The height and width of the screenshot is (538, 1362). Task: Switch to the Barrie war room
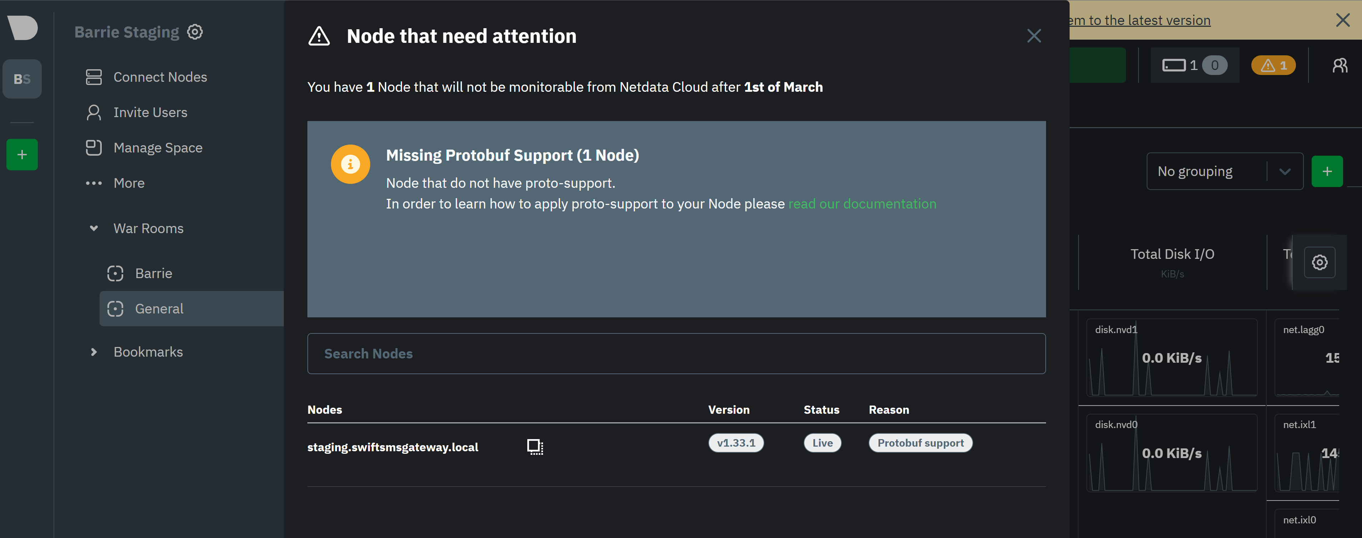[x=154, y=273]
